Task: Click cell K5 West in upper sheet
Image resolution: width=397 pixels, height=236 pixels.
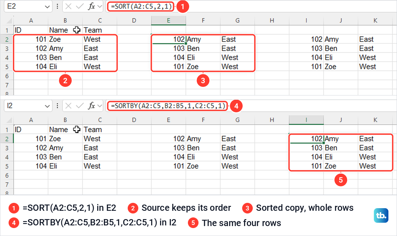Action: [375, 67]
